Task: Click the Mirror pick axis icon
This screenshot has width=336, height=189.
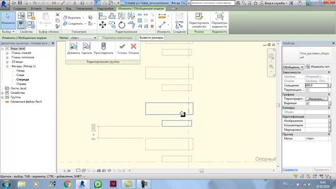Action: click(121, 16)
